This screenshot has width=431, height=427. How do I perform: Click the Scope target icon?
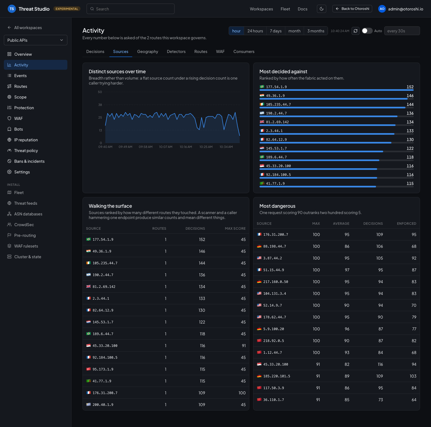[9, 97]
